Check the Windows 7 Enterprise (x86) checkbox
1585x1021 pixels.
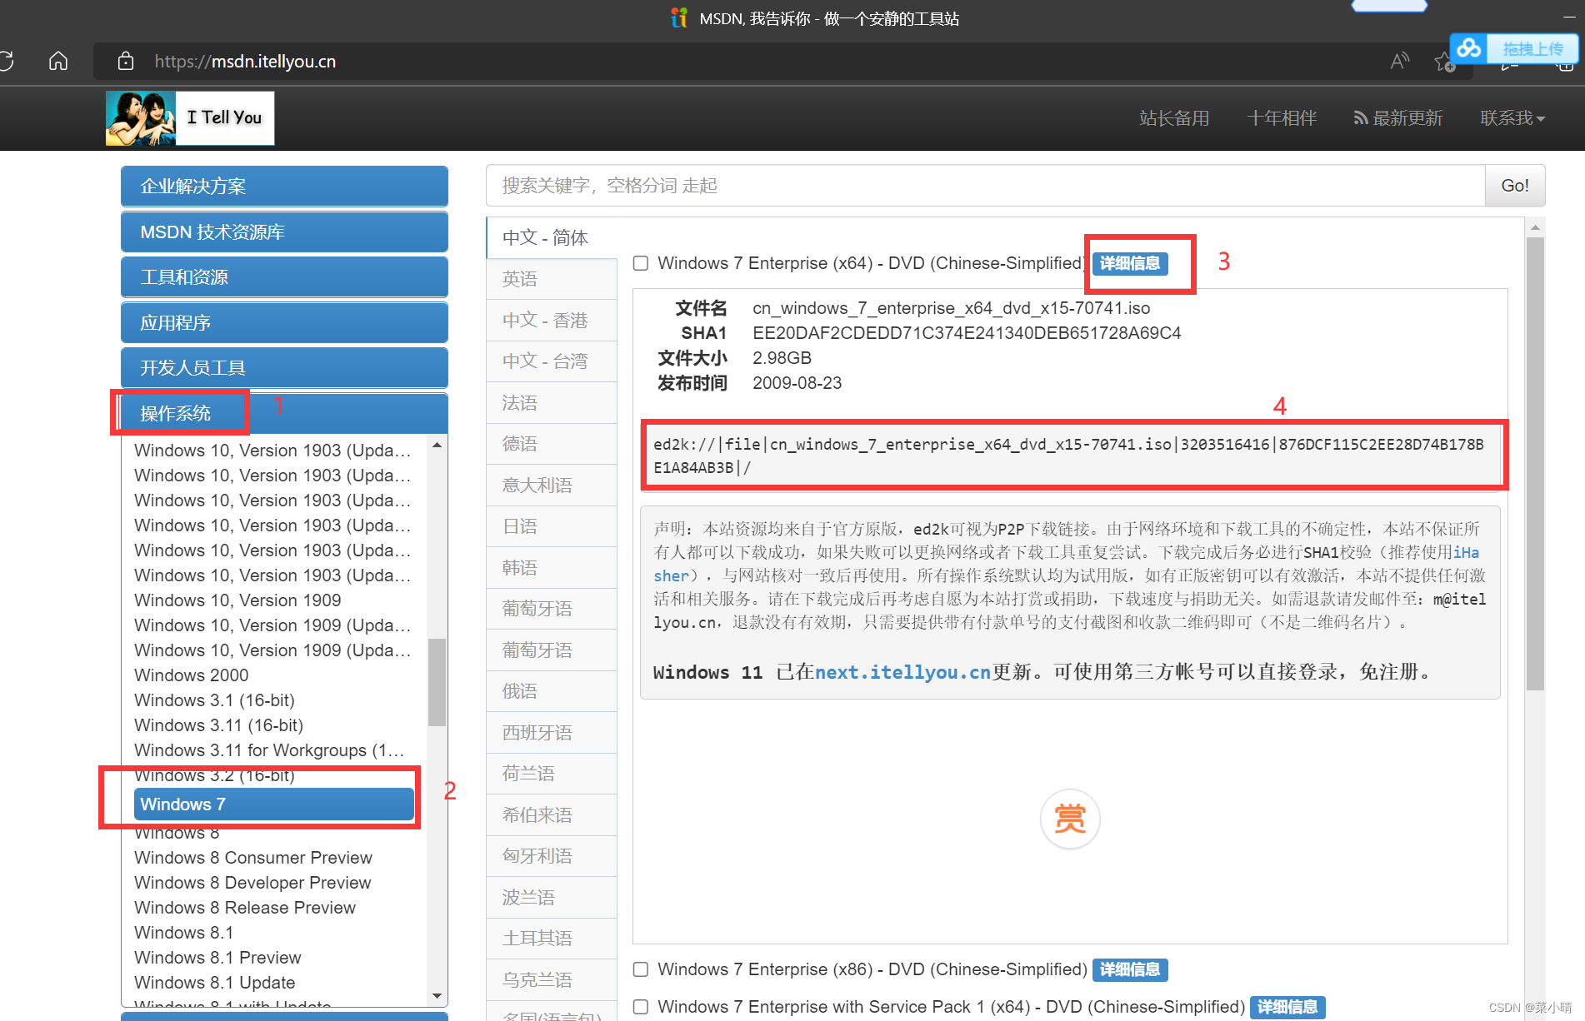[641, 969]
